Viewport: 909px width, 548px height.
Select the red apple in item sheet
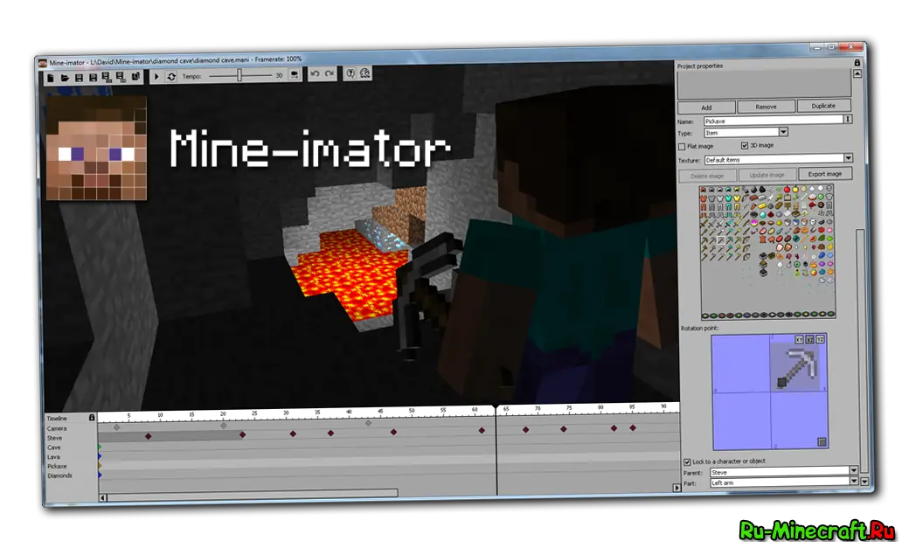coord(787,190)
